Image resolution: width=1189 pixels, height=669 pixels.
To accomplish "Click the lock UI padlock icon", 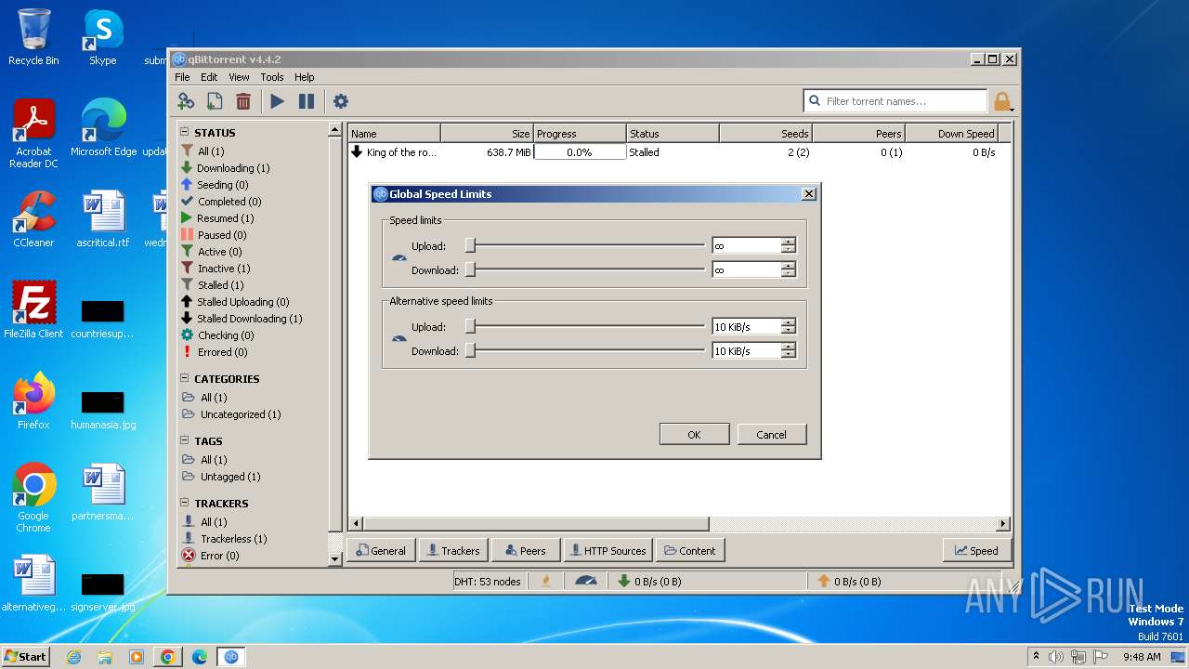I will [x=1001, y=101].
